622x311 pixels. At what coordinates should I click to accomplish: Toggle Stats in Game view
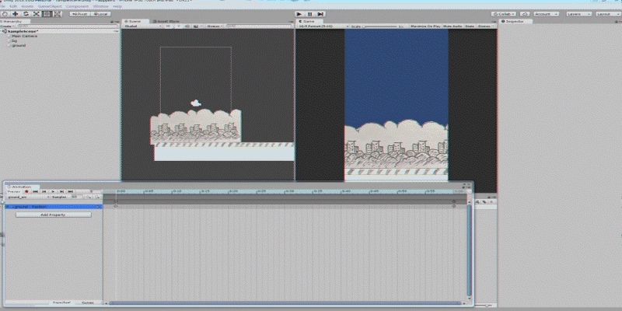470,26
